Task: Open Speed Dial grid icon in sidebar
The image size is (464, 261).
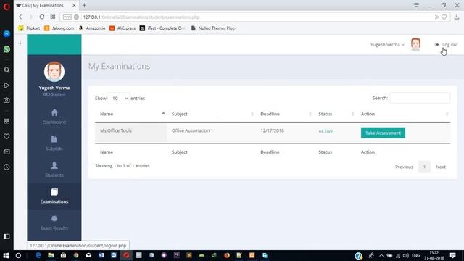Action: [x=7, y=121]
